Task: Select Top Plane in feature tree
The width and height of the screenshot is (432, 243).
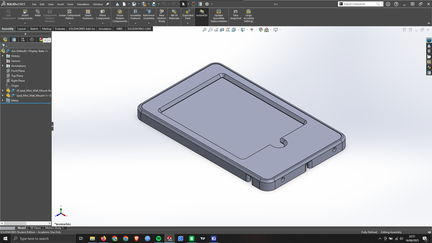Action: [17, 76]
